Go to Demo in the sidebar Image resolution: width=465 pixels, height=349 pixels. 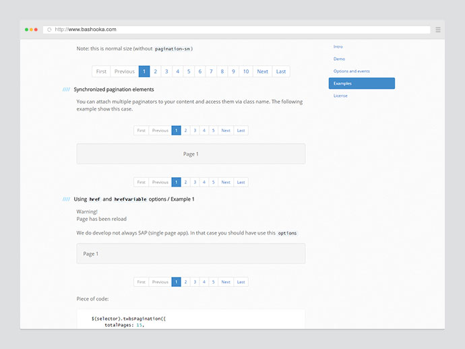tap(339, 59)
